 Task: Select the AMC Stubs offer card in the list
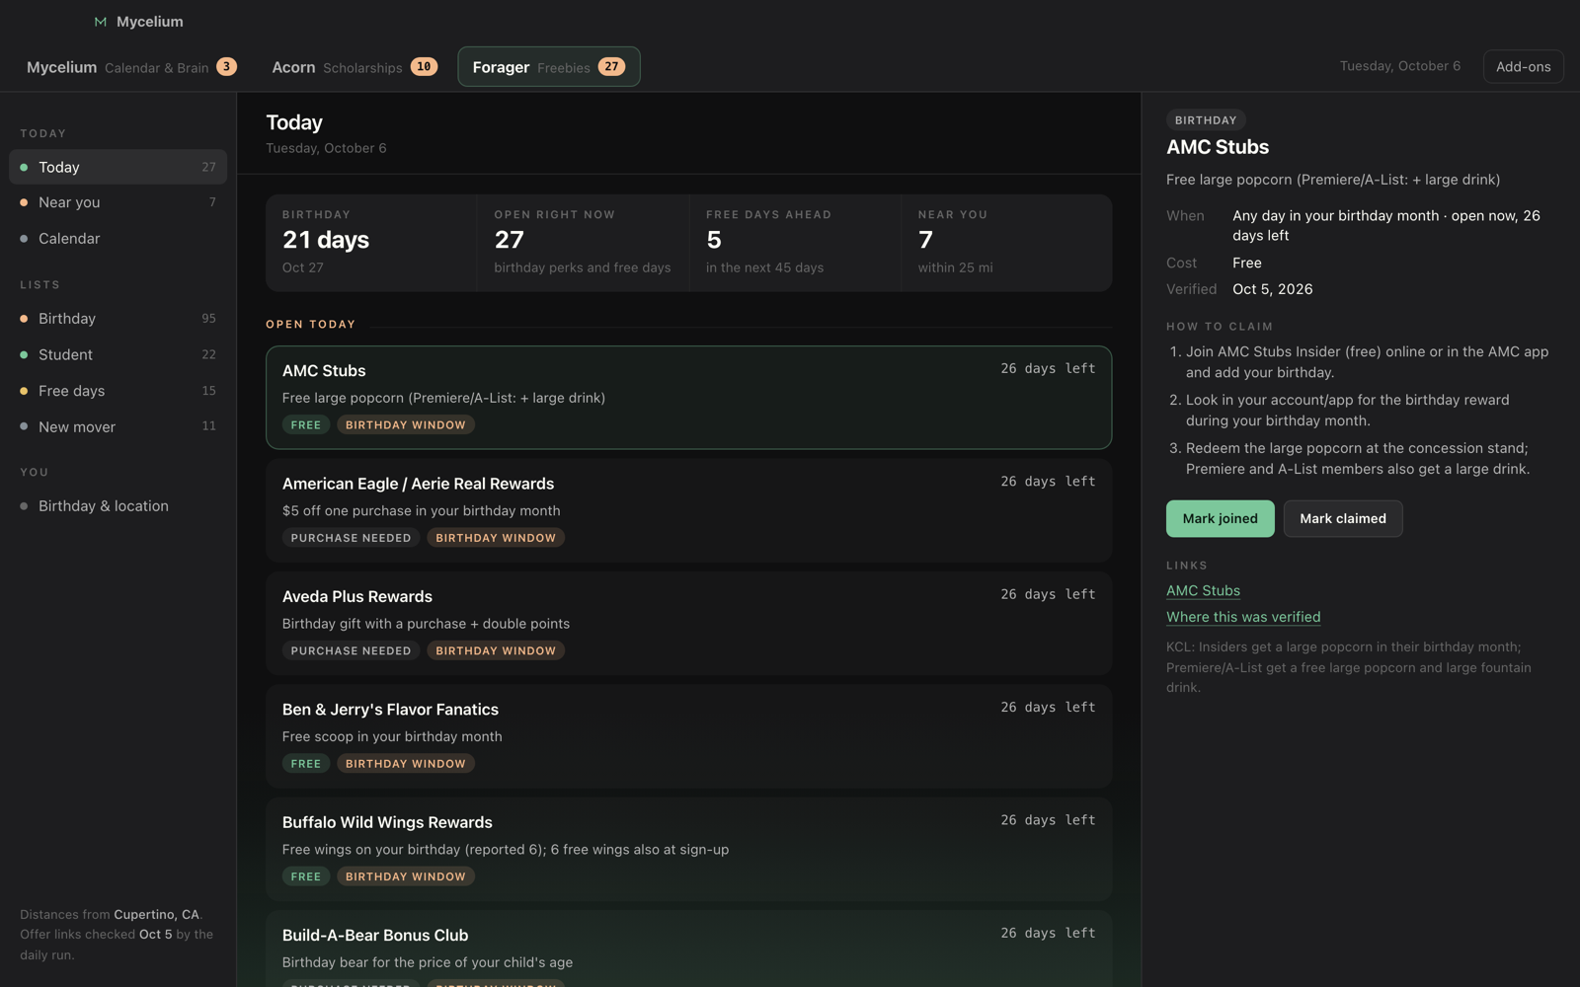pyautogui.click(x=688, y=398)
